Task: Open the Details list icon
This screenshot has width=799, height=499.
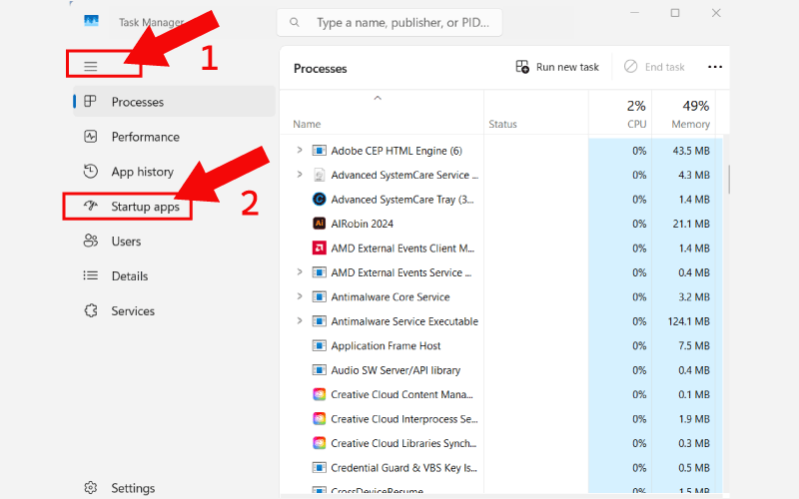Action: pyautogui.click(x=91, y=276)
